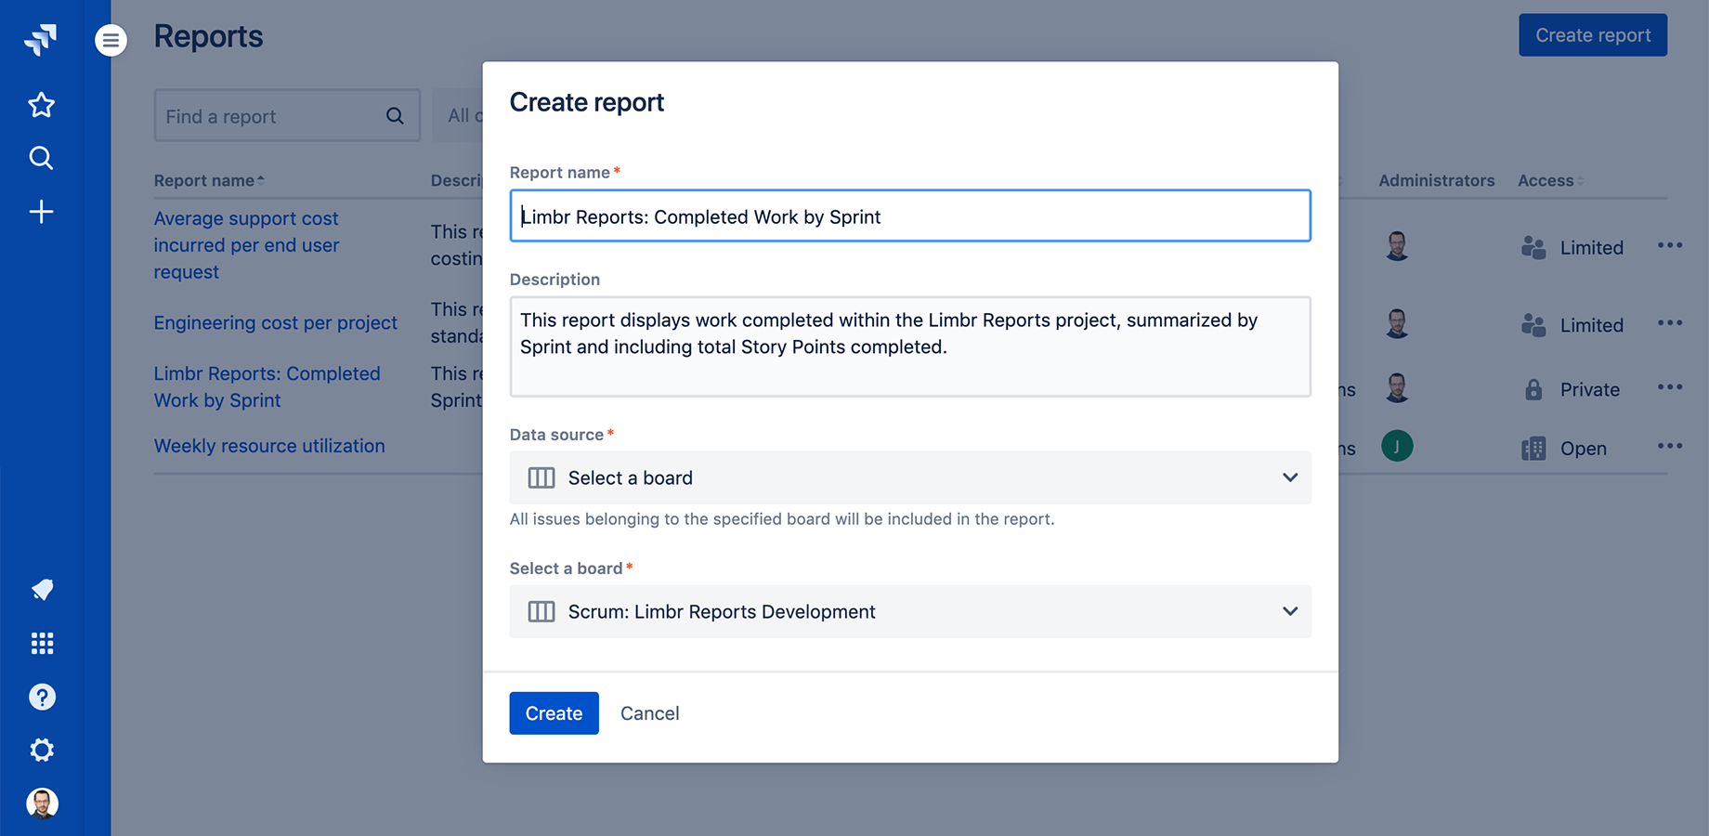
Task: Click the people icon in Average support cost row
Action: [1533, 248]
